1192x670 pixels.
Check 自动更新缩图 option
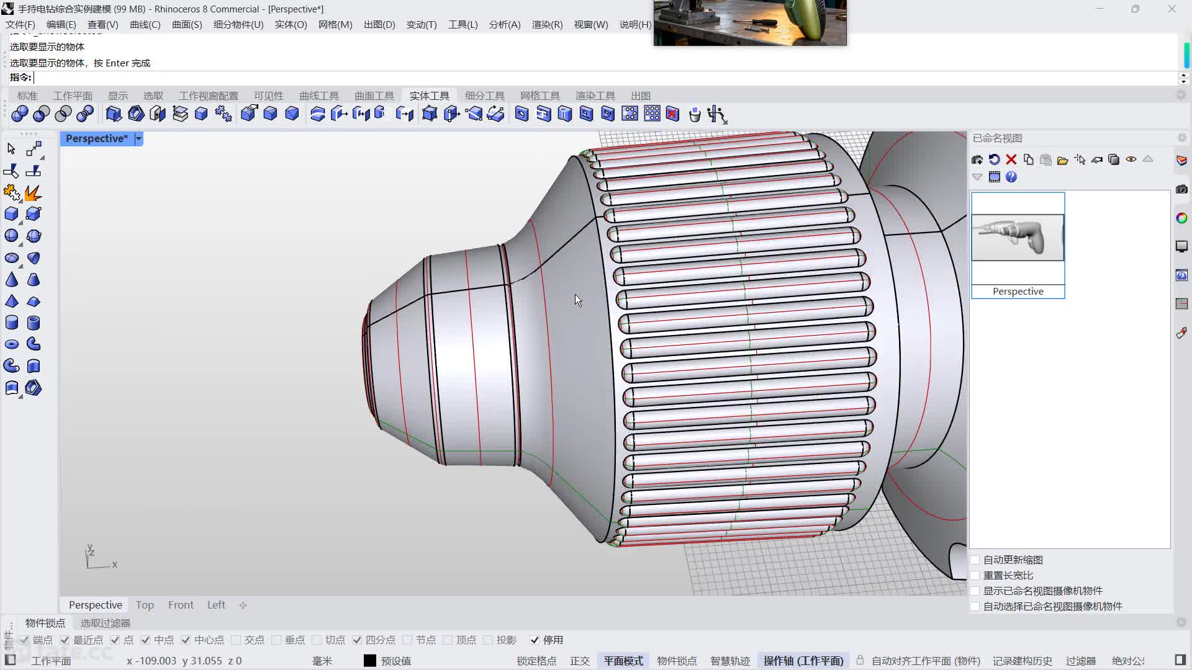click(x=975, y=560)
